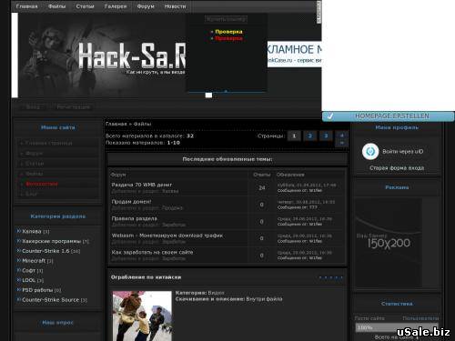Open the Продам домен! forum topic

coord(131,202)
